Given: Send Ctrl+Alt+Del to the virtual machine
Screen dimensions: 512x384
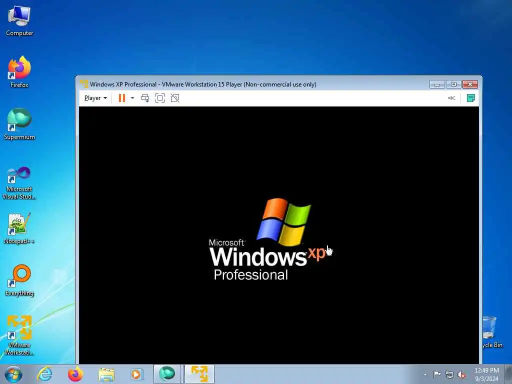Looking at the screenshot, I should [x=145, y=98].
